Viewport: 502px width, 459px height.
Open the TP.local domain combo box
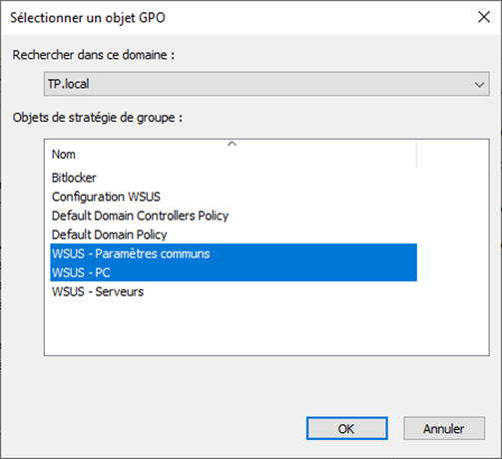pos(266,84)
